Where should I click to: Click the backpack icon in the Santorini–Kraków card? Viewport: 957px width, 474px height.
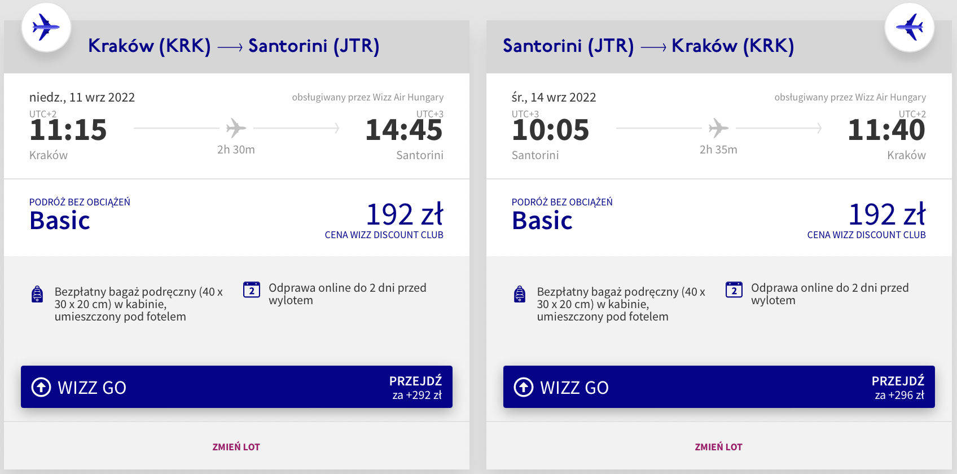[520, 294]
